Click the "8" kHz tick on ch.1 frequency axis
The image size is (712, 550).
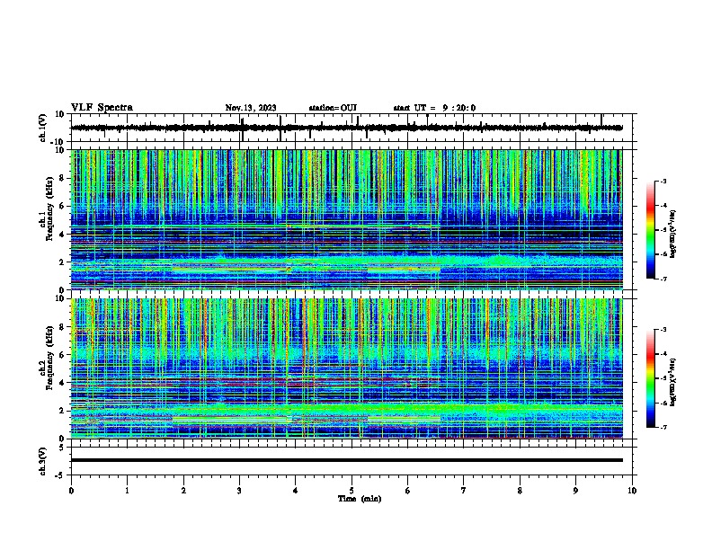(x=62, y=178)
